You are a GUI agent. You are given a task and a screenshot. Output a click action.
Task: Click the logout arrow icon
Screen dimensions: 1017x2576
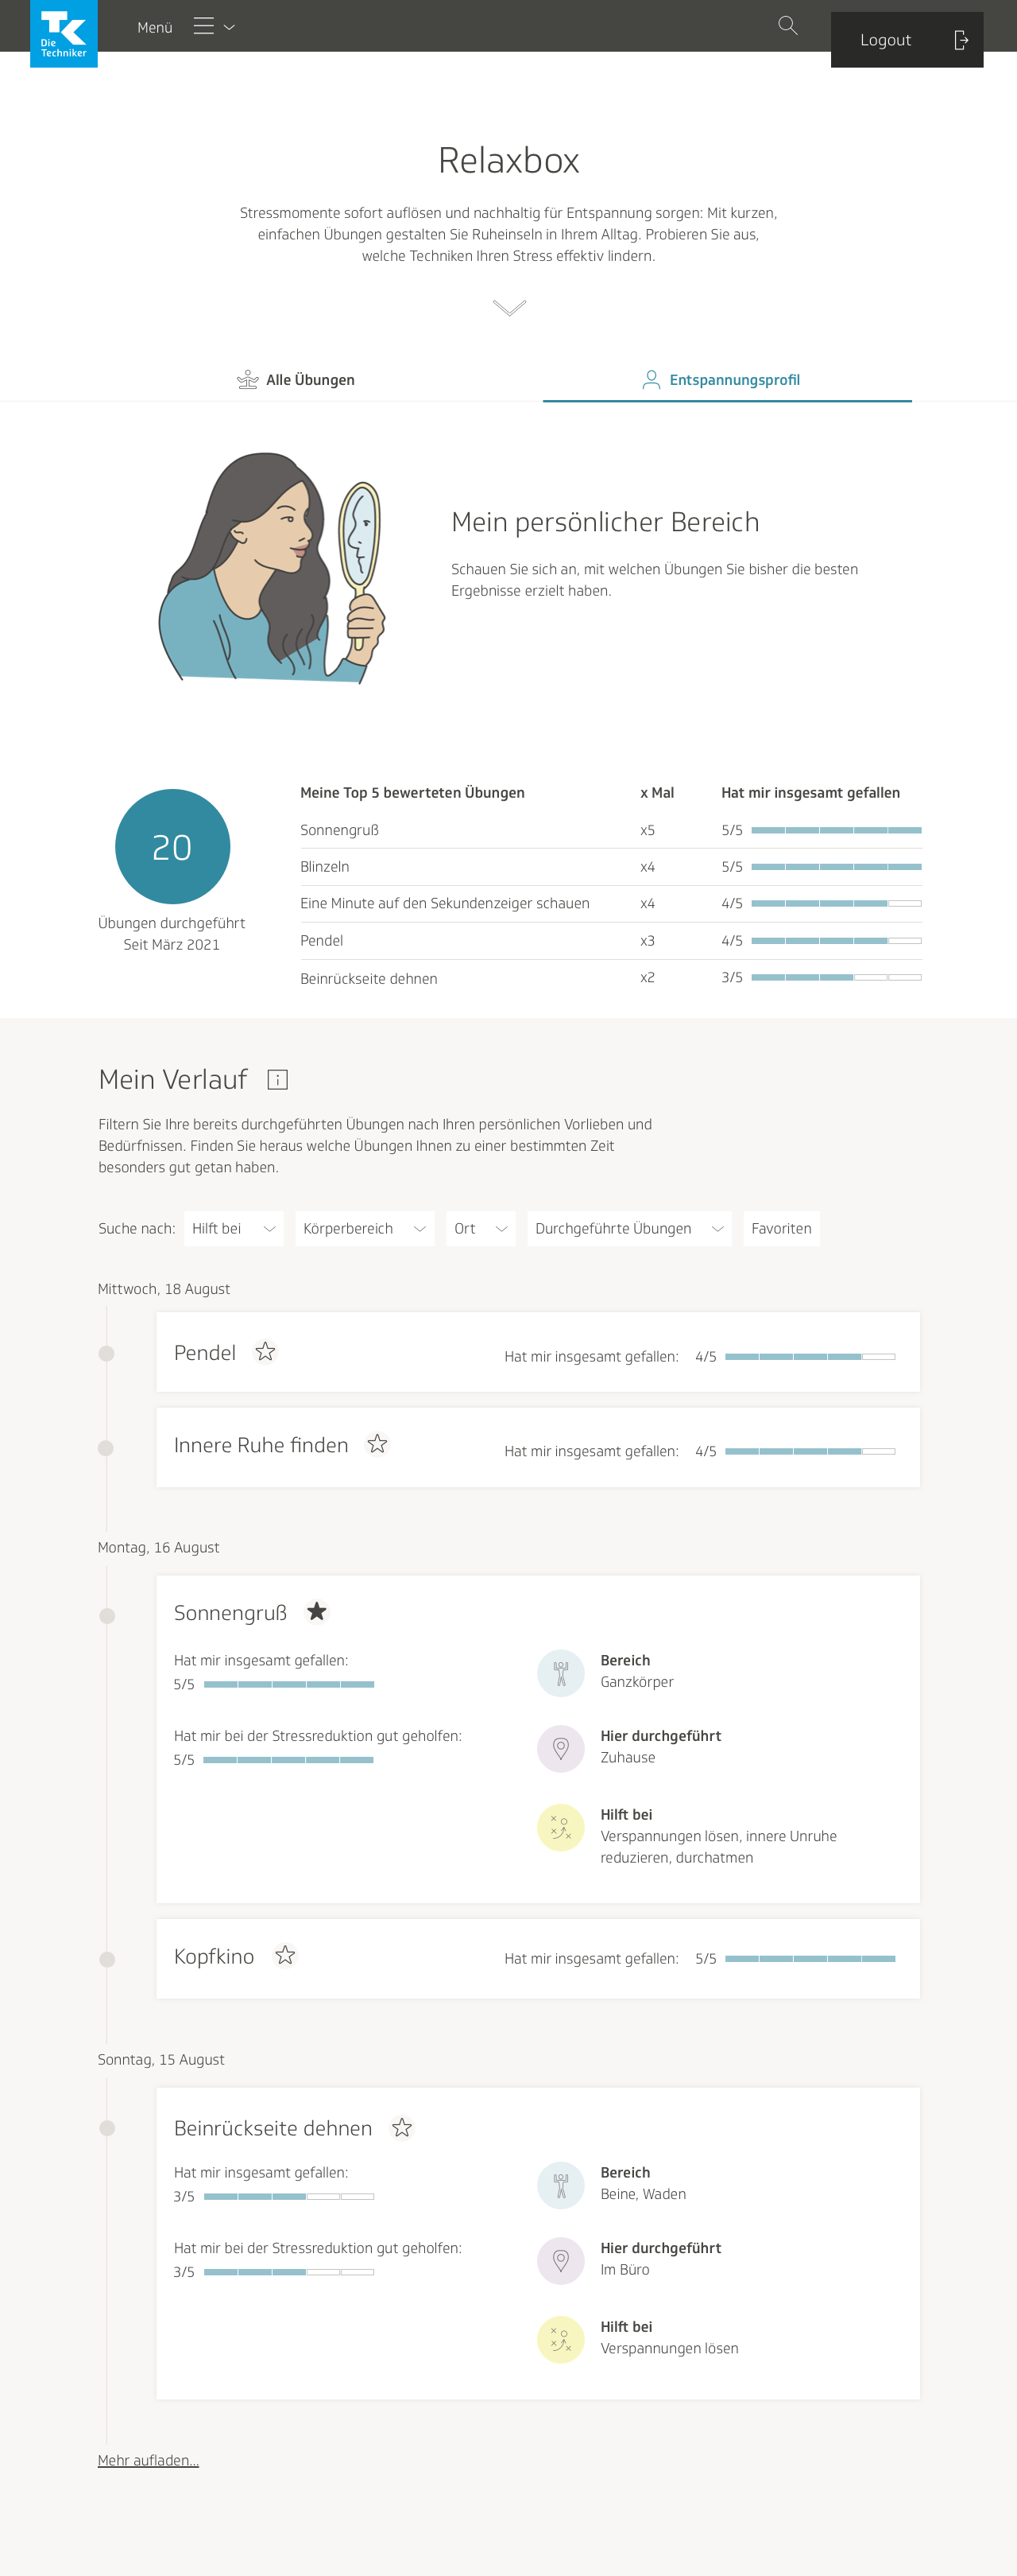[x=960, y=40]
